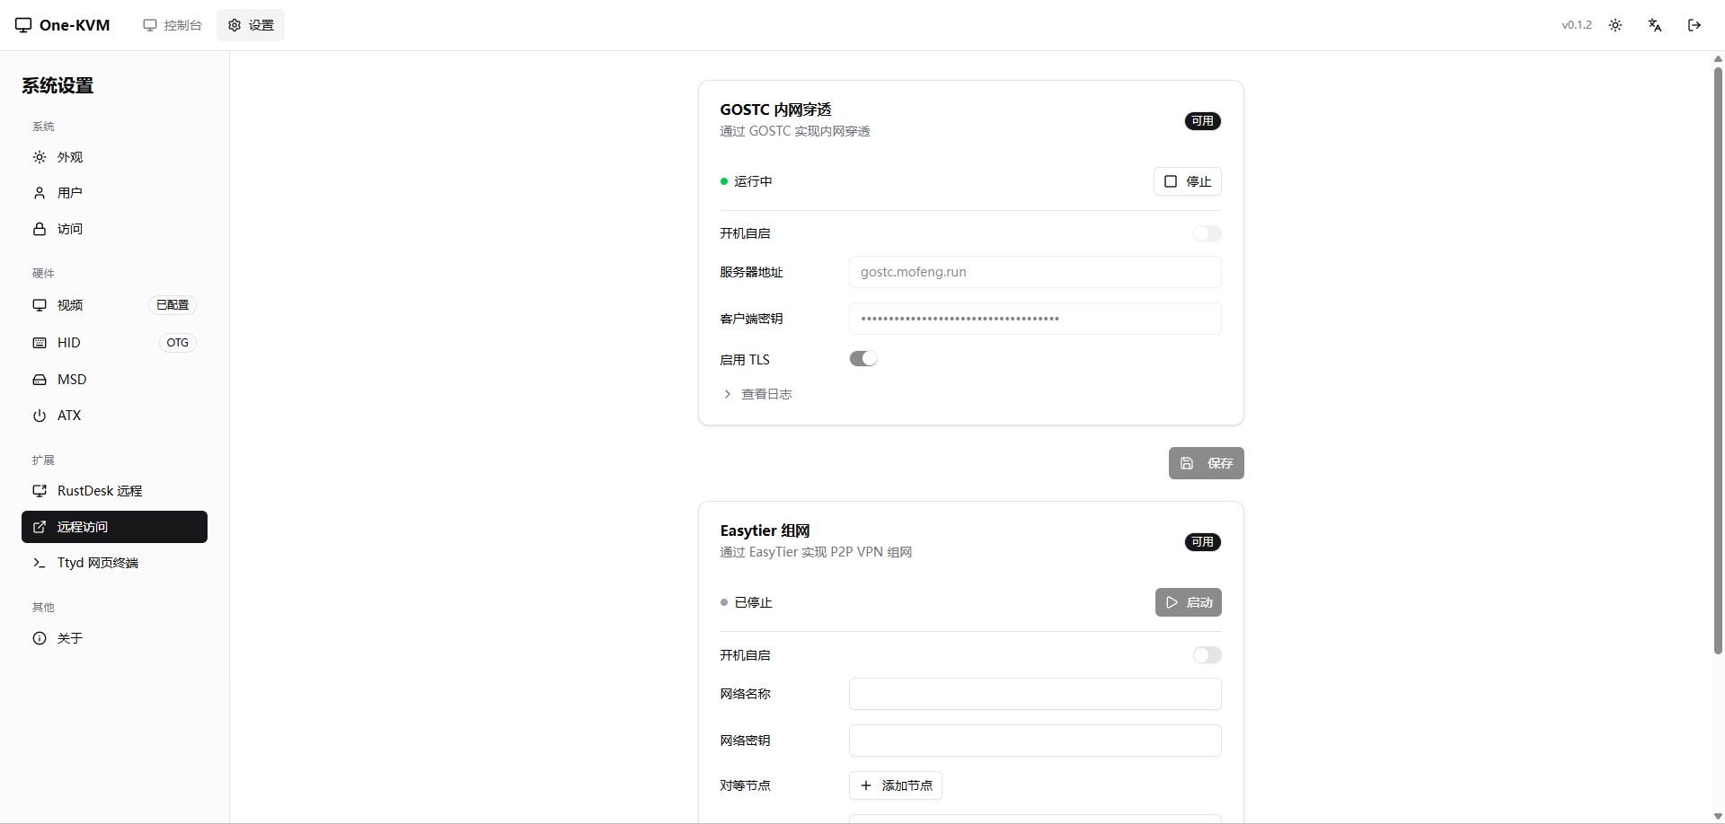Open the 外观 appearance settings
Viewport: 1725px width, 824px height.
click(70, 157)
